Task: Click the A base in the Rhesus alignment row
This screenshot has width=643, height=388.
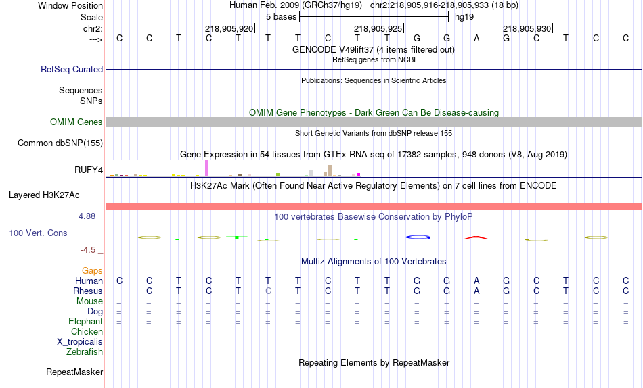Action: [x=476, y=291]
